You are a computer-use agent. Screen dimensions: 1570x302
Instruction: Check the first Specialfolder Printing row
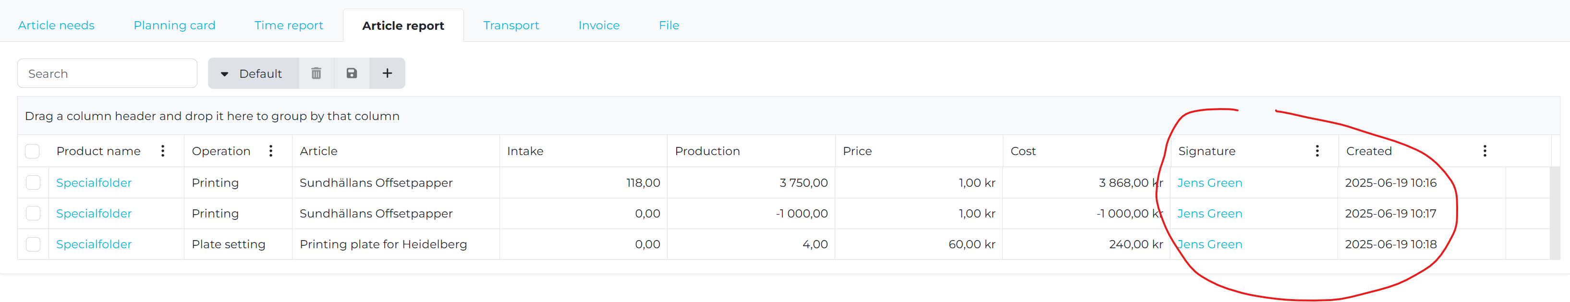coord(34,182)
